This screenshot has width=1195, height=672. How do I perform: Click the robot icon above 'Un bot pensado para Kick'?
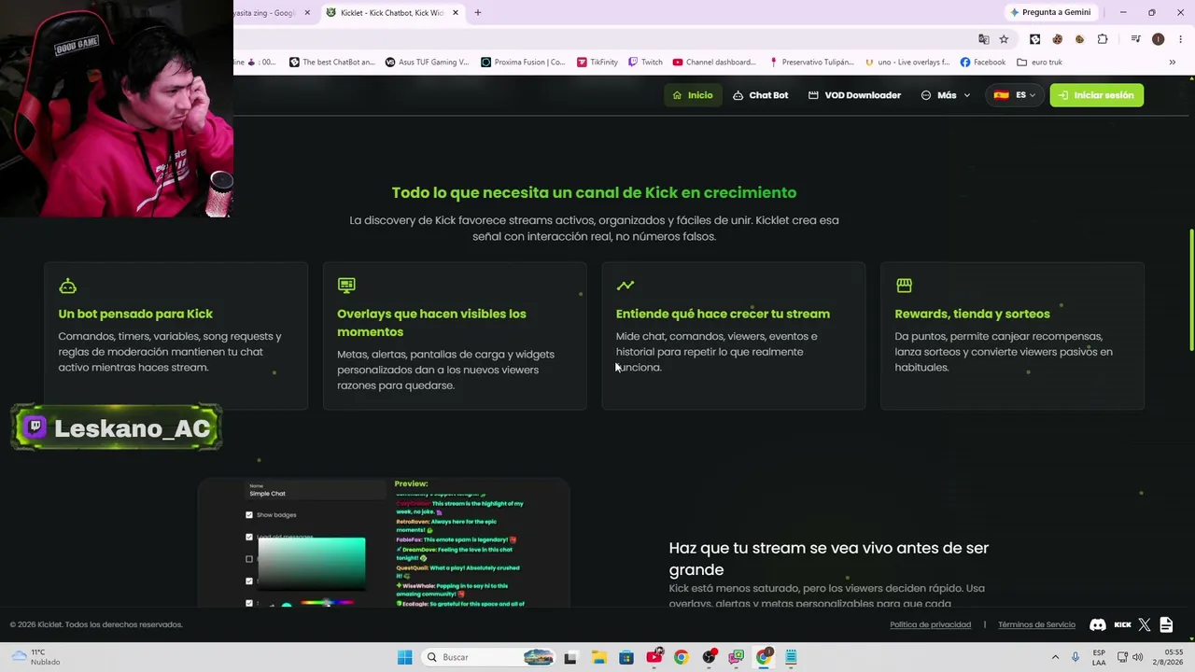tap(67, 286)
